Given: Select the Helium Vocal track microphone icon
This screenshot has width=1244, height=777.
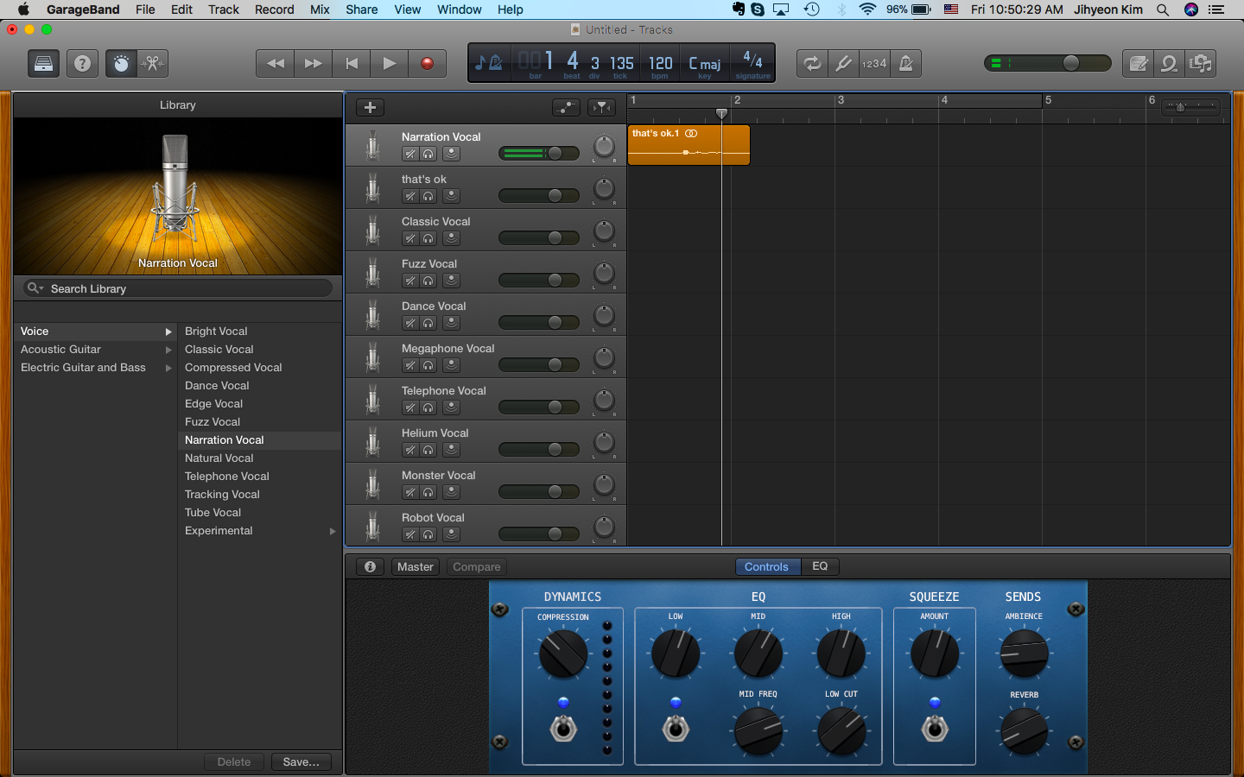Looking at the screenshot, I should point(372,442).
